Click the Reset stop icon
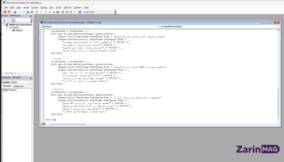The image size is (284, 162). 54,12
